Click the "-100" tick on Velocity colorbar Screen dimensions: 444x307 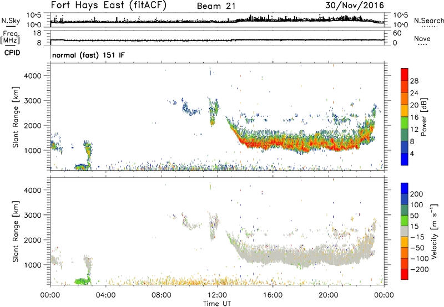click(x=420, y=259)
